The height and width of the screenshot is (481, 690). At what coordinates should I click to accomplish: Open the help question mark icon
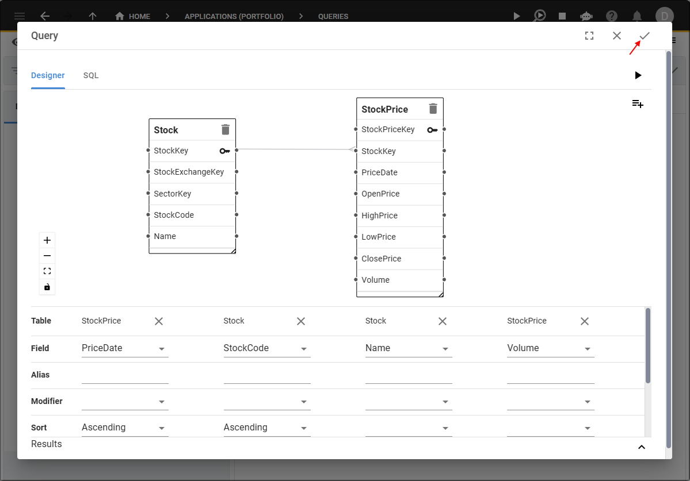coord(612,16)
